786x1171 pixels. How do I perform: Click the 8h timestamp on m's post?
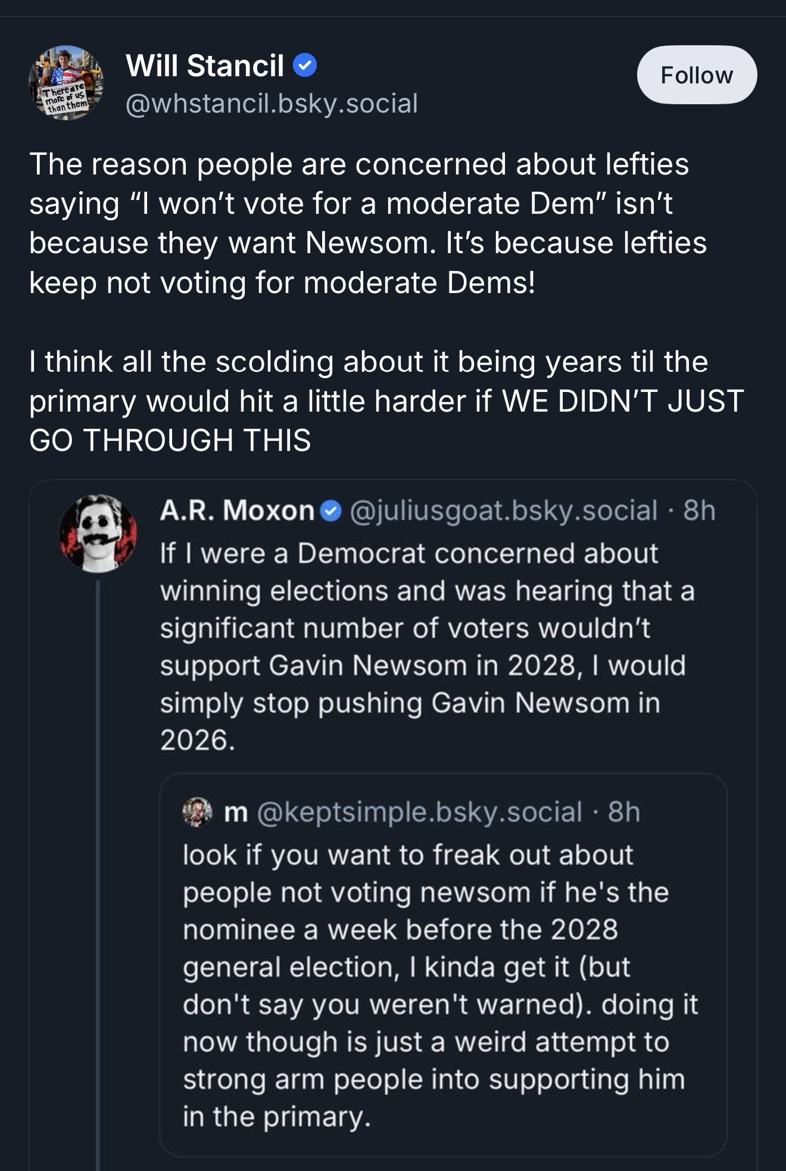(x=623, y=812)
